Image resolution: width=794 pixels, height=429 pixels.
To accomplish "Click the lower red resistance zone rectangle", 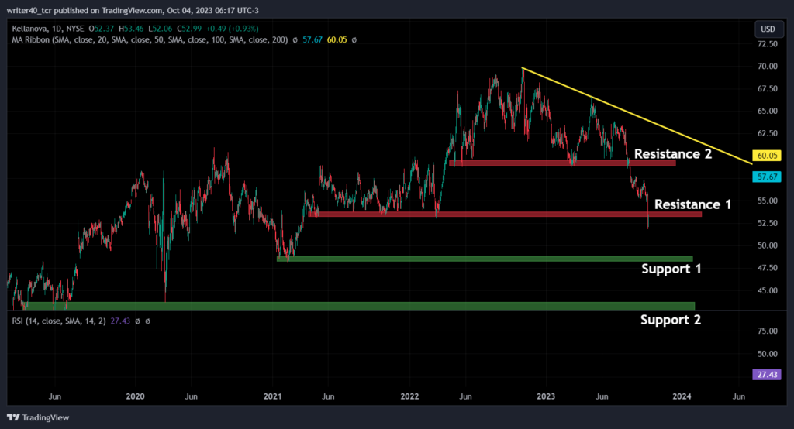I will [x=505, y=214].
